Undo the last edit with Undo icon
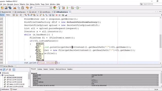This screenshot has width=162, height=91. pos(27,8)
